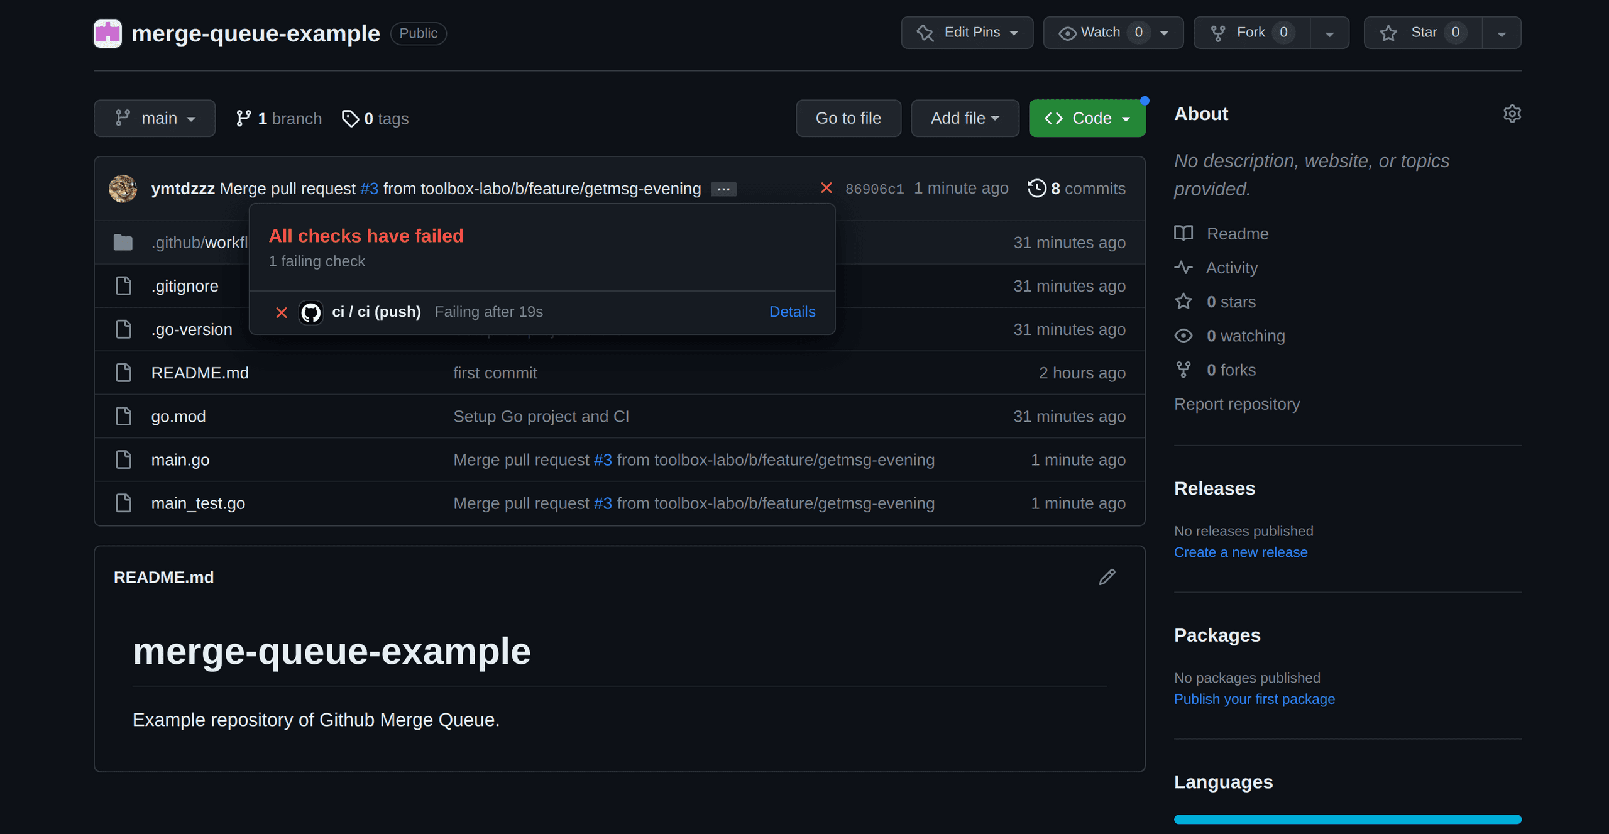Open repository settings gear in About
This screenshot has height=834, width=1609.
pos(1512,114)
